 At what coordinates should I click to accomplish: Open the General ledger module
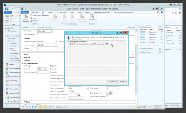[13, 77]
